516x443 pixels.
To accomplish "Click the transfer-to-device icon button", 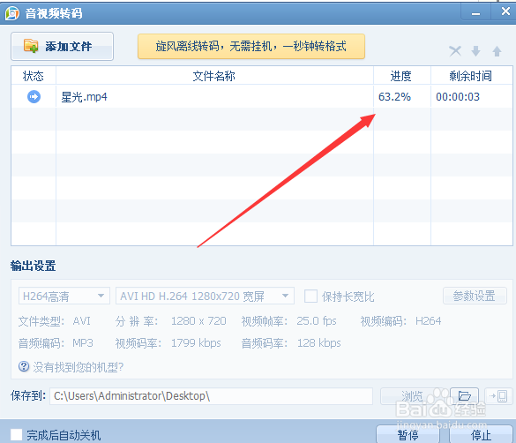I will coord(498,396).
